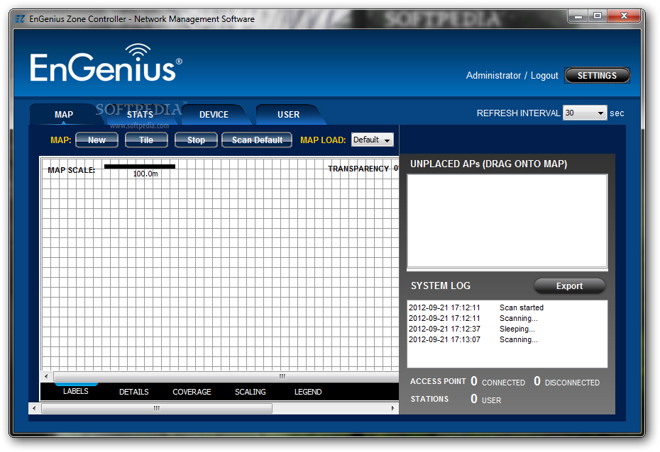Viewport: 660px width, 452px height.
Task: Click the EnGenius logo
Action: coord(106,63)
